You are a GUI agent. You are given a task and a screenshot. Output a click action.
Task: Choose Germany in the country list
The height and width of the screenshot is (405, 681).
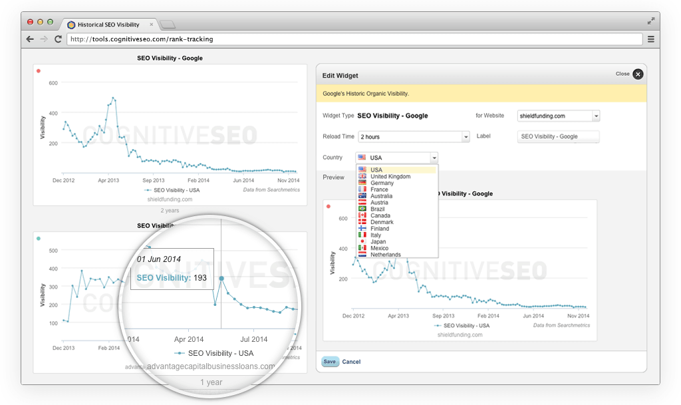[x=382, y=183]
